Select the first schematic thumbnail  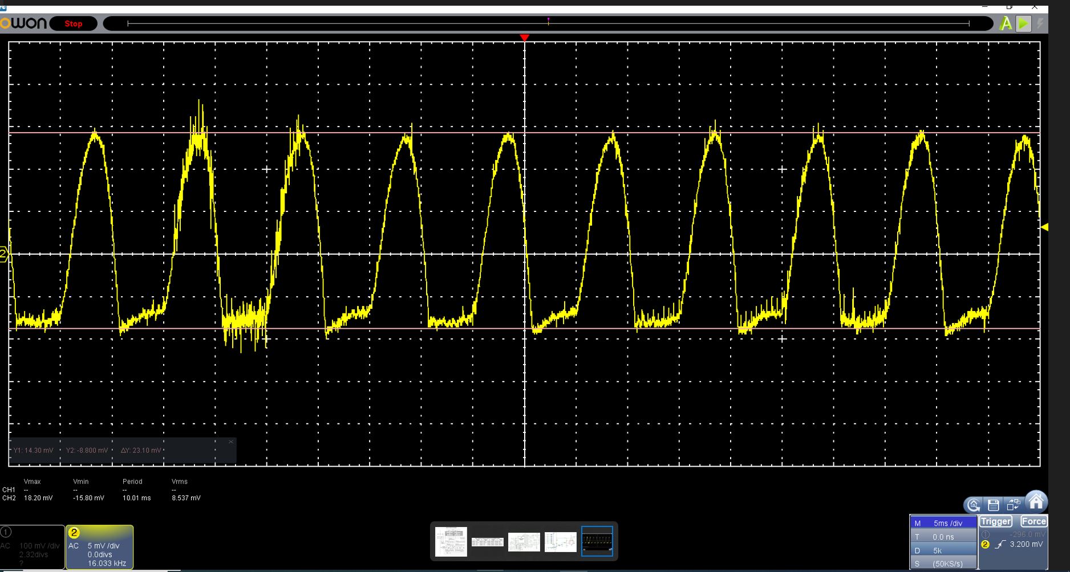tap(451, 541)
